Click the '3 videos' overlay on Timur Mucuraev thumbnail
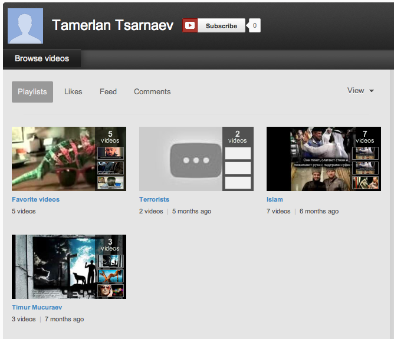 [x=110, y=245]
